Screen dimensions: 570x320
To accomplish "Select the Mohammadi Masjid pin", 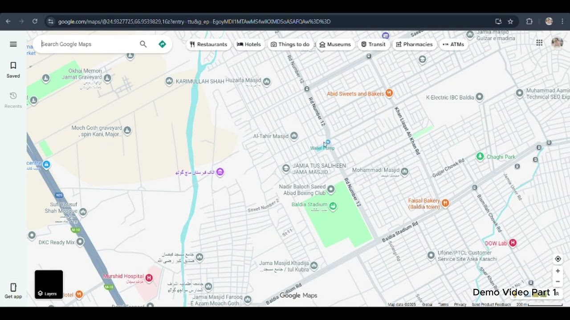I will click(404, 171).
